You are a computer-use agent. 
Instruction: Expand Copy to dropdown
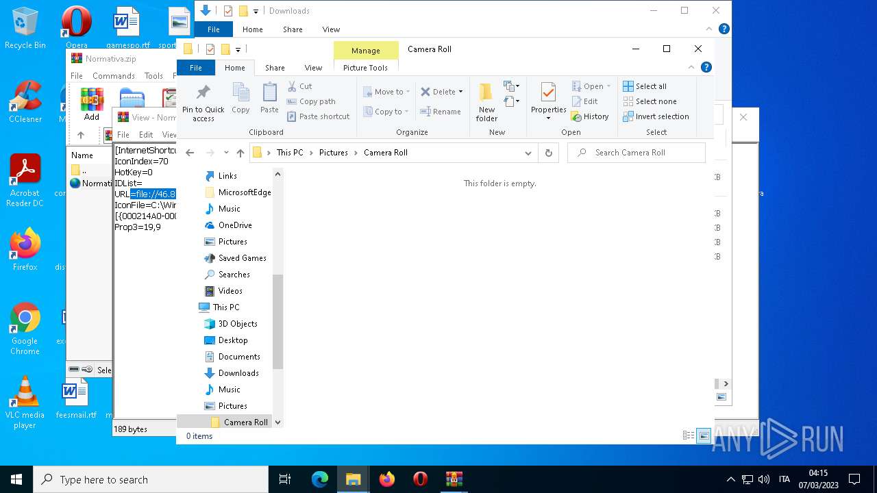[407, 112]
